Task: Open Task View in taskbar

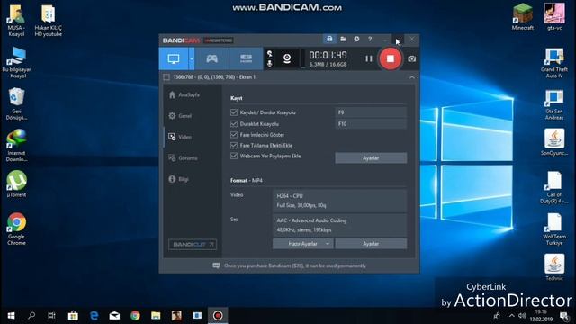Action: [52, 316]
